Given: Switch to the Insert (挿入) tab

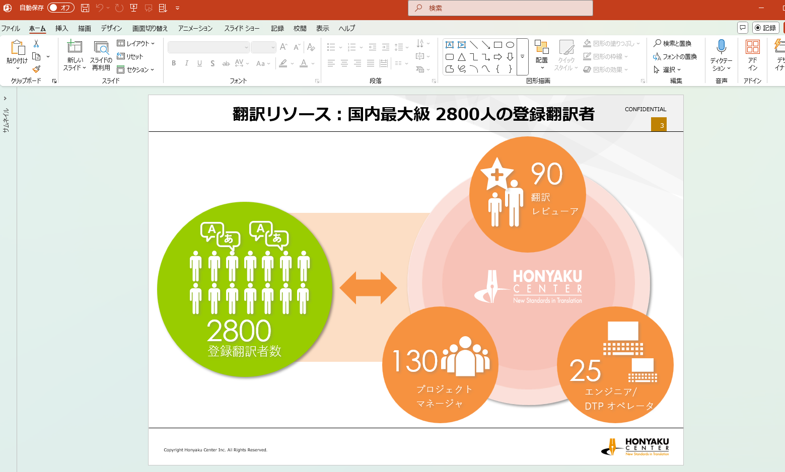Looking at the screenshot, I should click(x=61, y=28).
